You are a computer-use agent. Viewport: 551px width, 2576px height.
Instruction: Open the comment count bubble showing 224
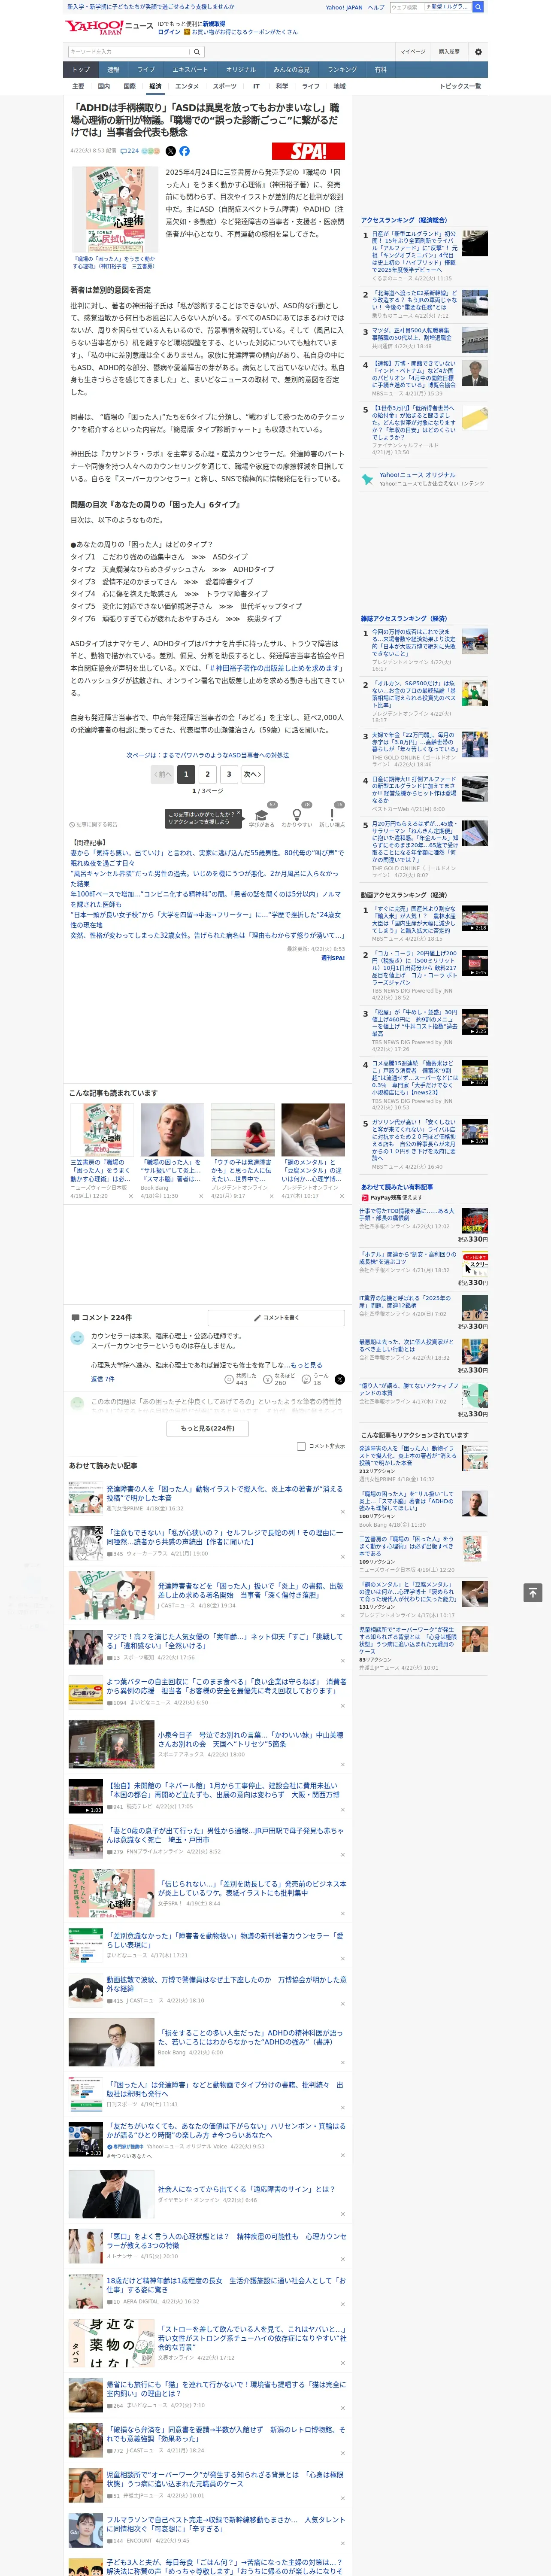tap(130, 151)
